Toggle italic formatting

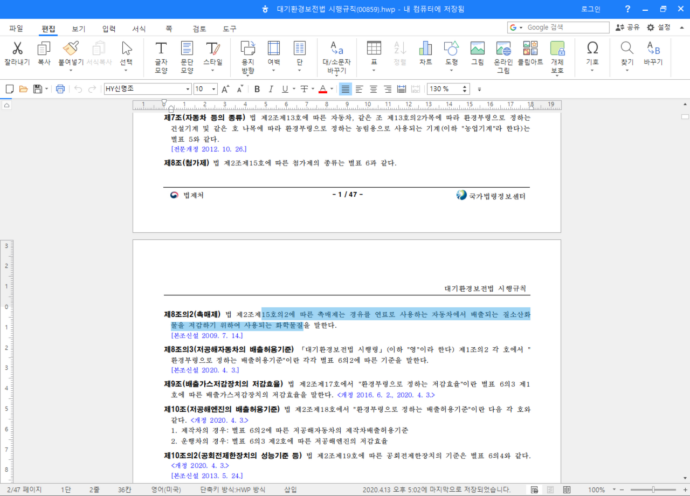[x=271, y=89]
